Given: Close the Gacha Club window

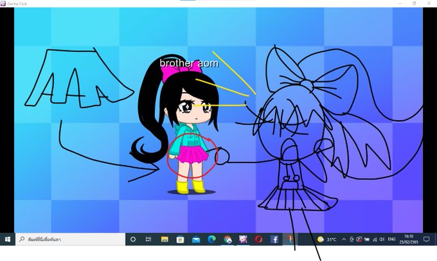Looking at the screenshot, I should point(429,3).
